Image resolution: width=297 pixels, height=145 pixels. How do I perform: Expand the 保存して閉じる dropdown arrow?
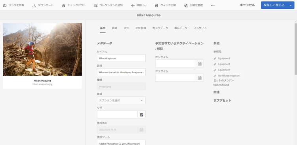click(291, 5)
